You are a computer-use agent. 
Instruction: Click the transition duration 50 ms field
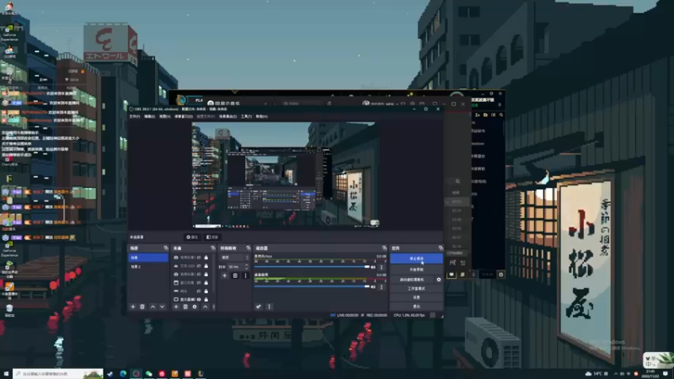point(236,267)
